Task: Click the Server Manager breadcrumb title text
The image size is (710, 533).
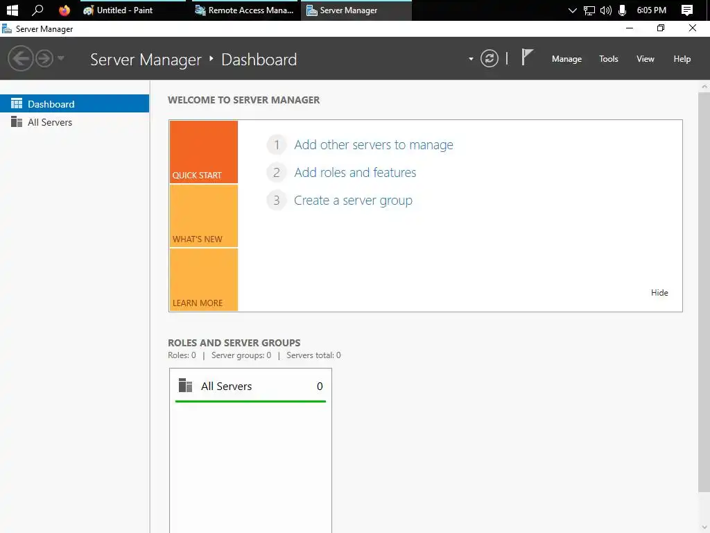Action: pos(146,60)
